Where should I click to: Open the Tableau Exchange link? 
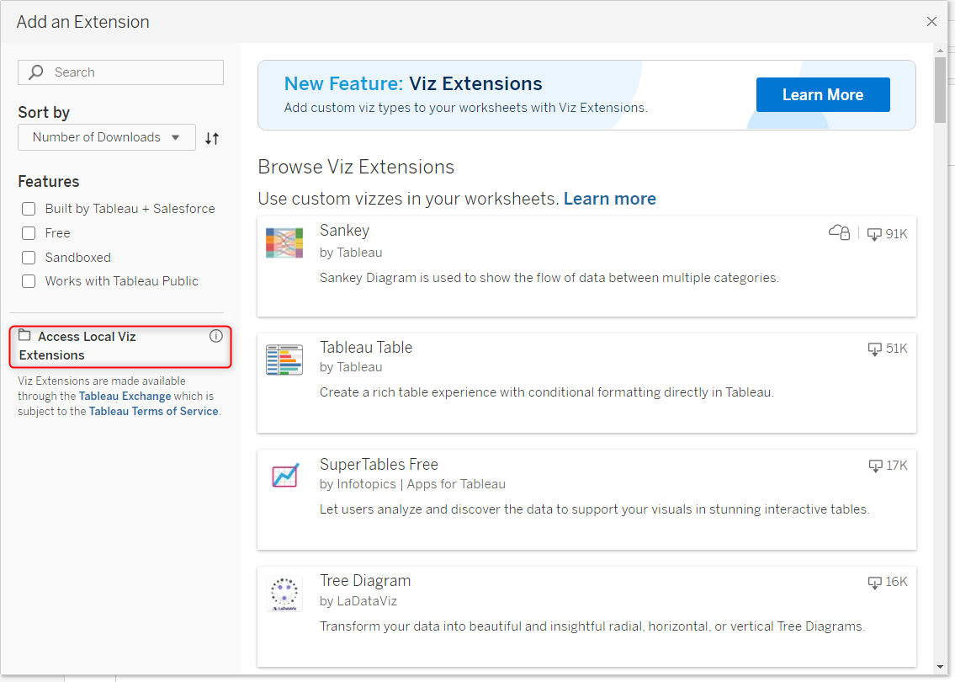pos(125,396)
